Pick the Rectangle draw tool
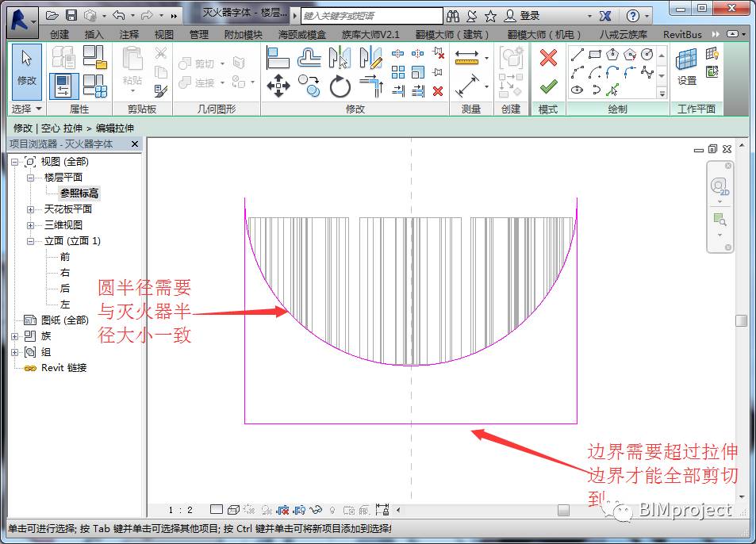The height and width of the screenshot is (544, 756). [594, 55]
